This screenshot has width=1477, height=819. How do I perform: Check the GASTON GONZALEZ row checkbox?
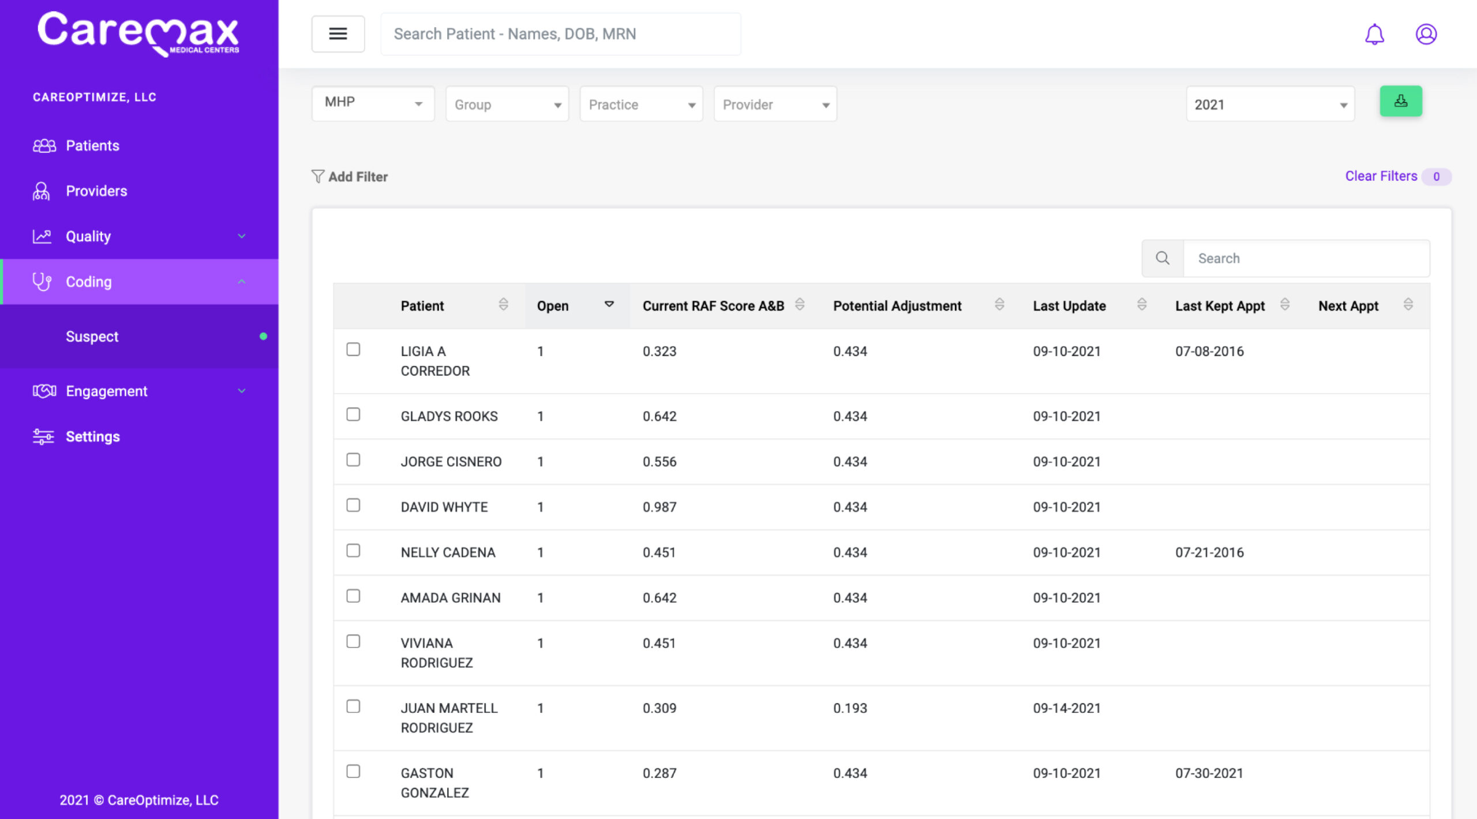point(353,771)
